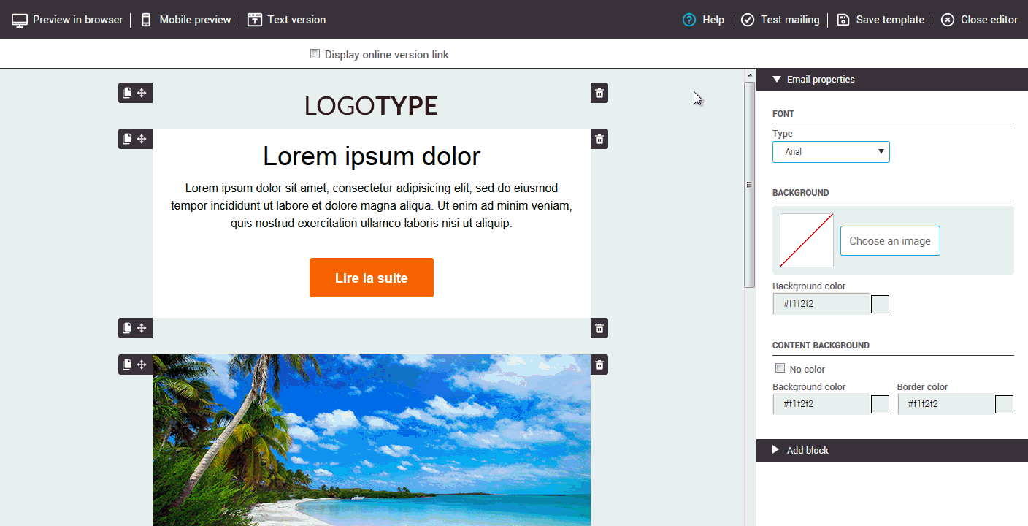Click the duplicate icon on the logo block

[127, 93]
